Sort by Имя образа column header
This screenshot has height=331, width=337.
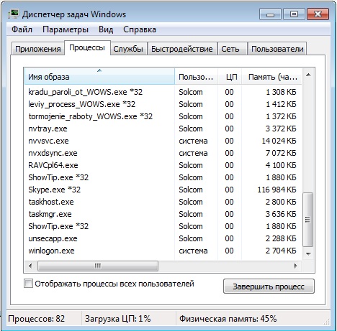click(99, 76)
